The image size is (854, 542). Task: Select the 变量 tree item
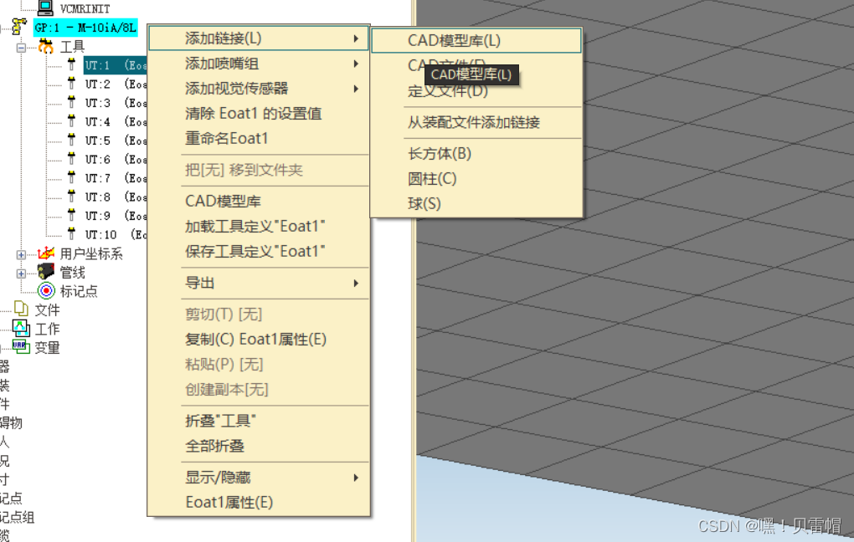pyautogui.click(x=48, y=348)
